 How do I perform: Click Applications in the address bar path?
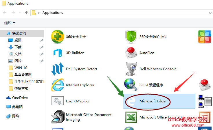tap(53, 13)
